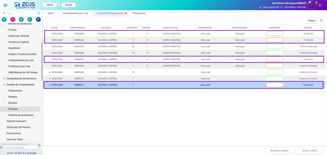Click the logout icon
Viewport: 327px width, 155px height.
[320, 5]
